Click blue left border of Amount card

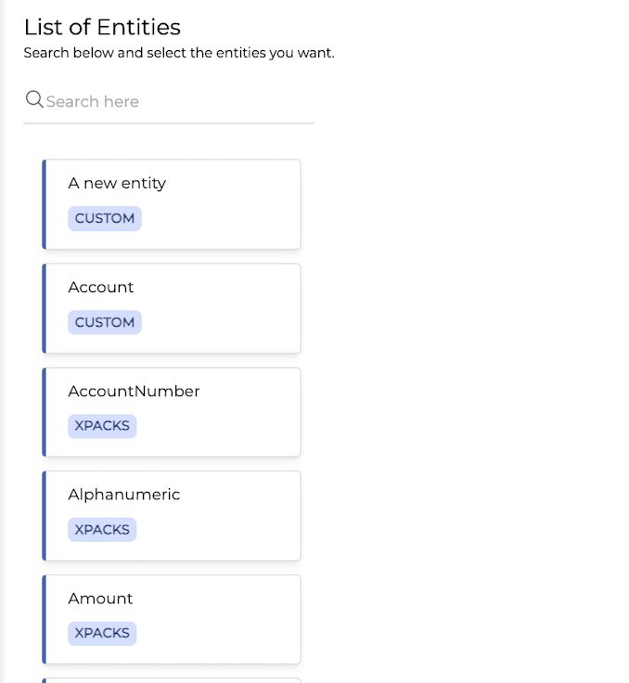pos(44,620)
